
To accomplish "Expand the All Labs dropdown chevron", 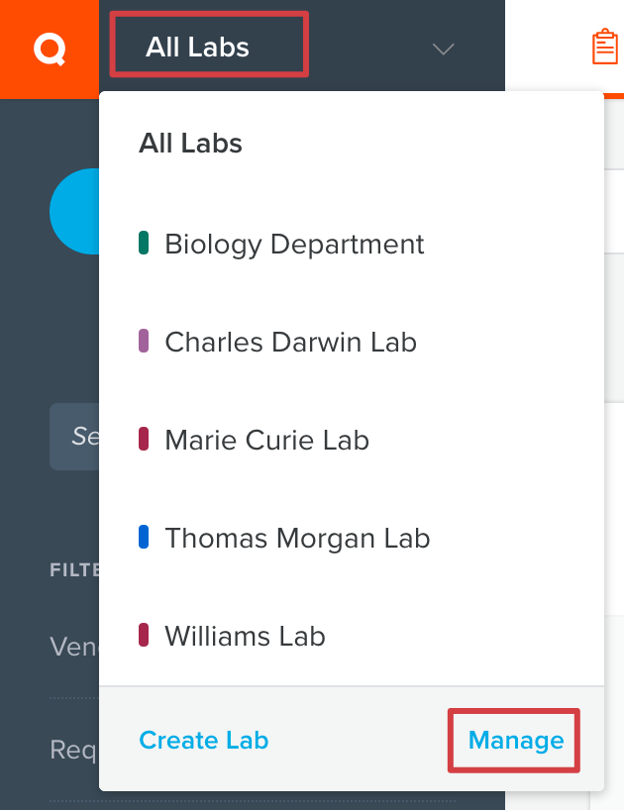I will click(443, 49).
